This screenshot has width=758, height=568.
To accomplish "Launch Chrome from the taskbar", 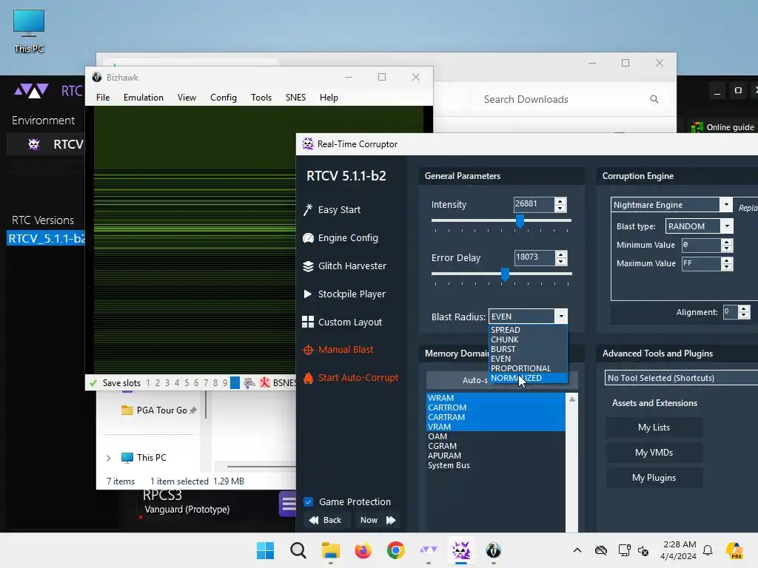I will tap(396, 550).
